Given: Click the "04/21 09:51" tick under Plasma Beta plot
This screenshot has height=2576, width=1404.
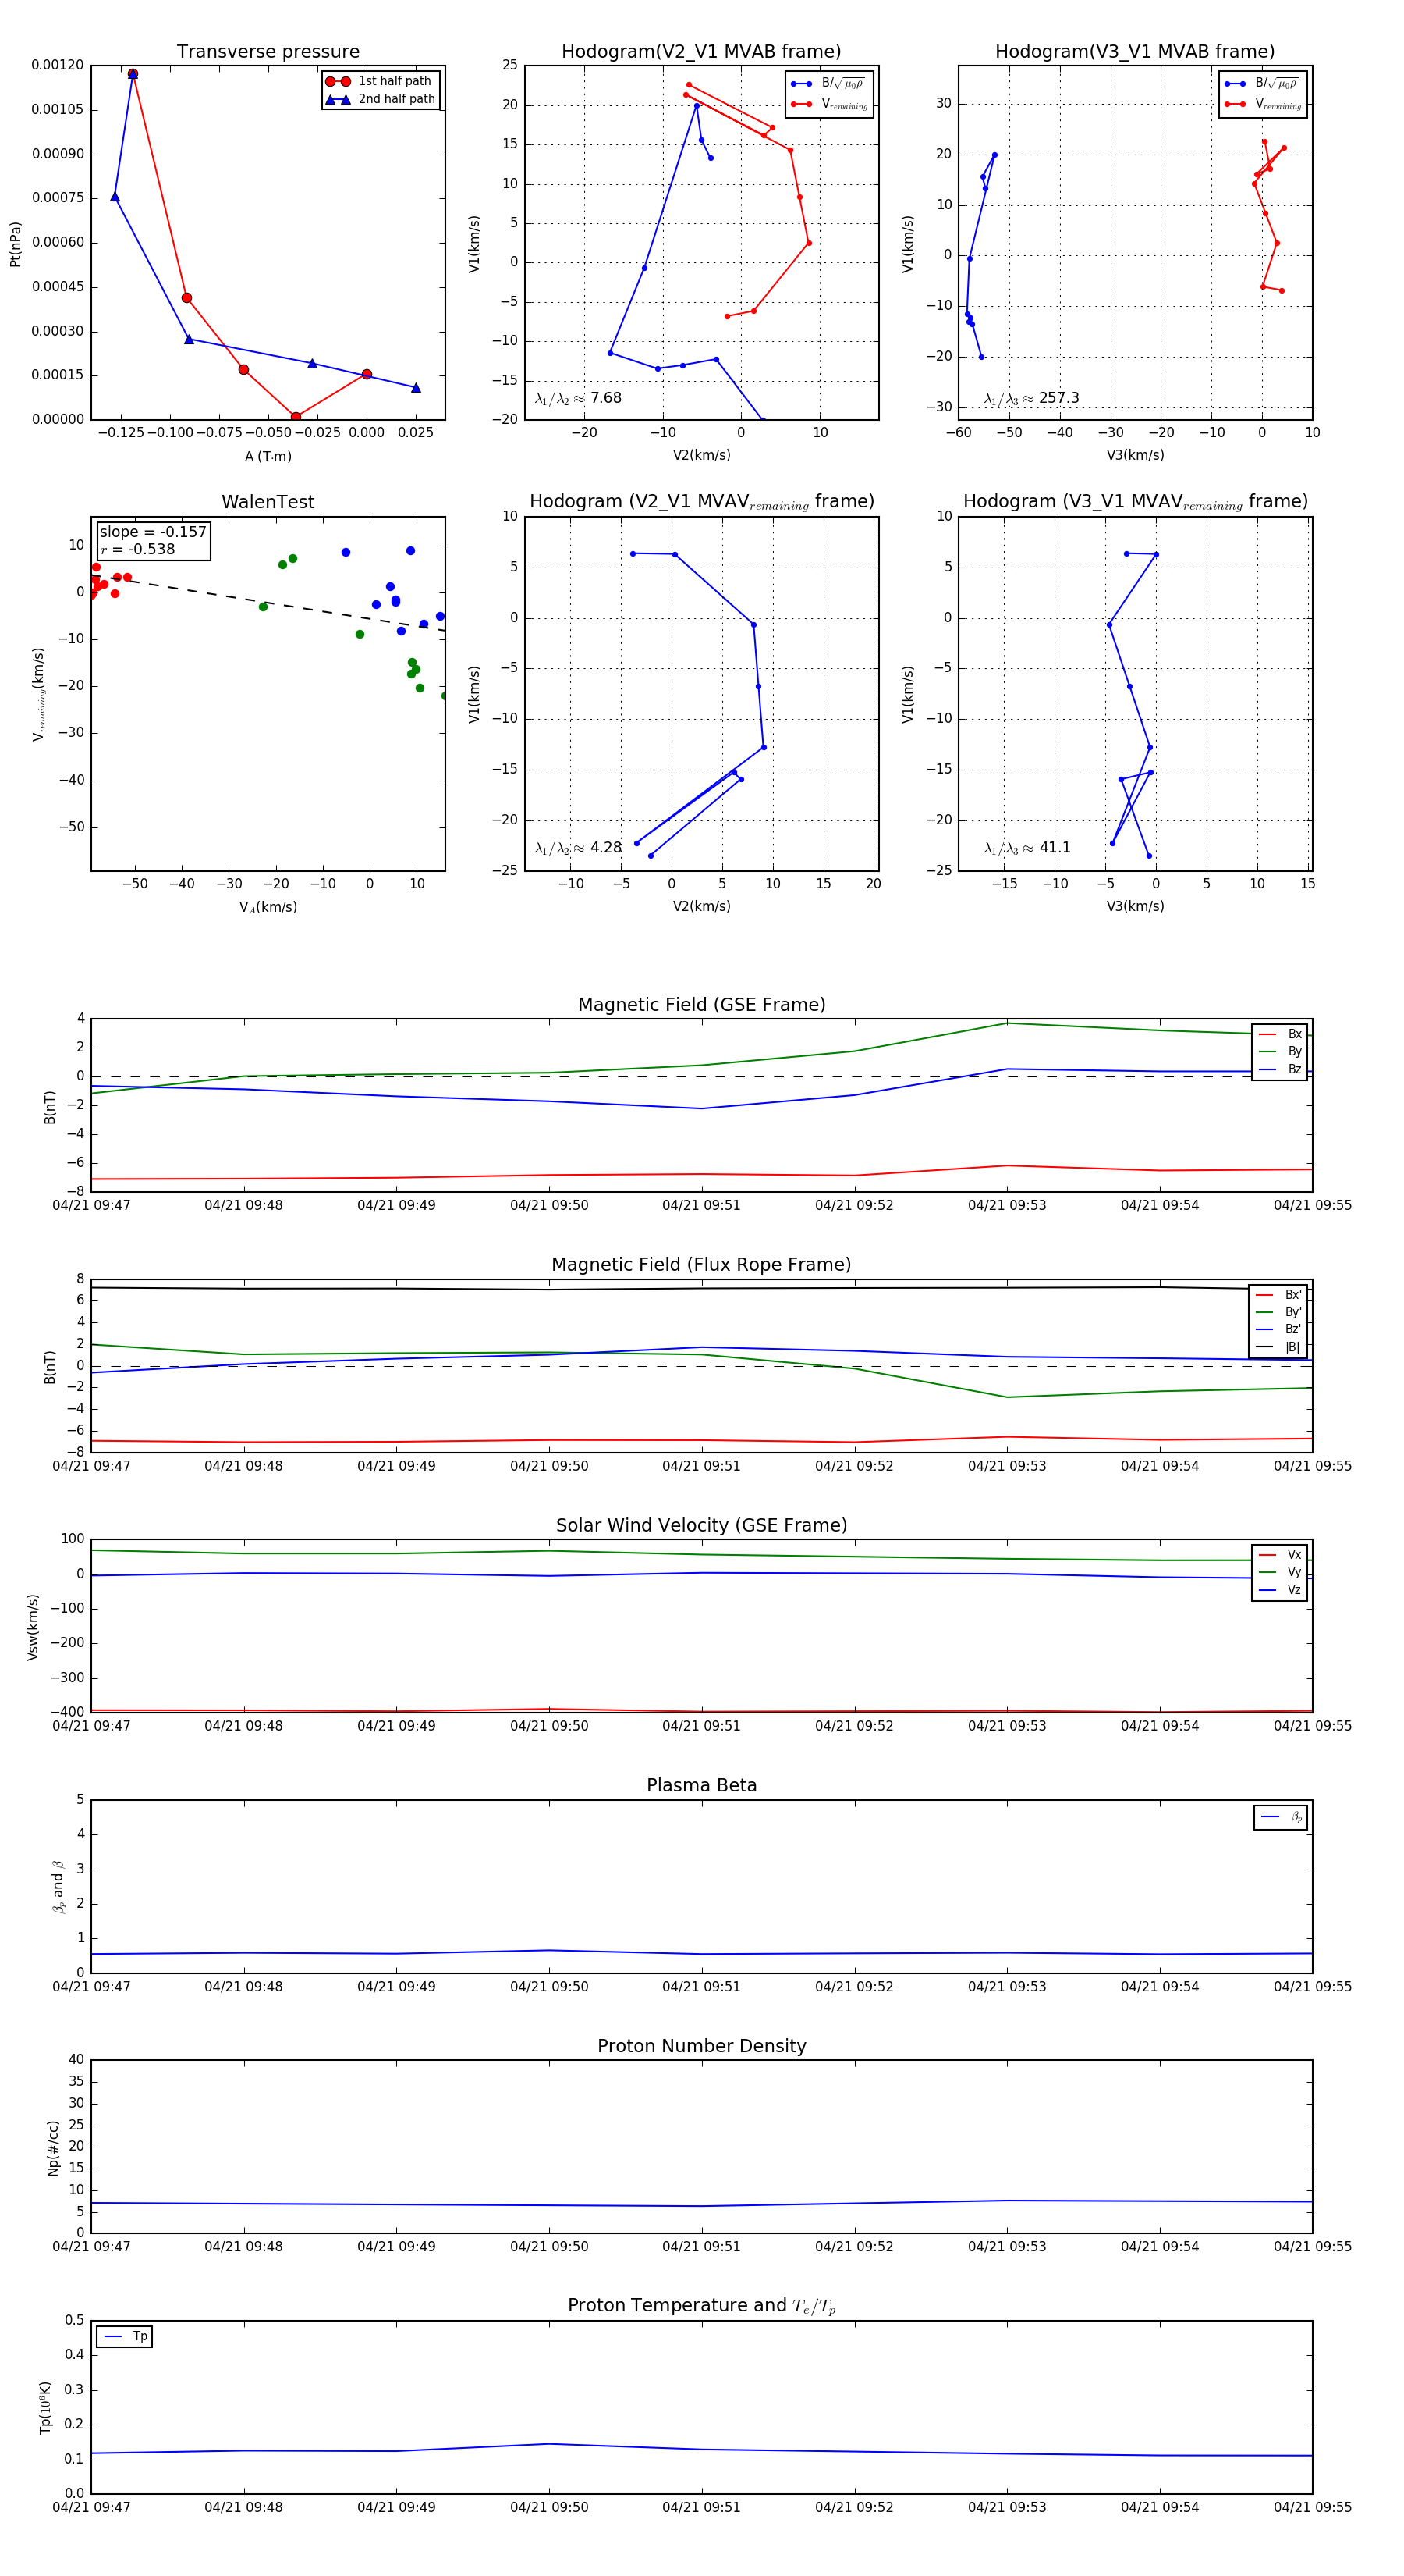Looking at the screenshot, I should [701, 1986].
